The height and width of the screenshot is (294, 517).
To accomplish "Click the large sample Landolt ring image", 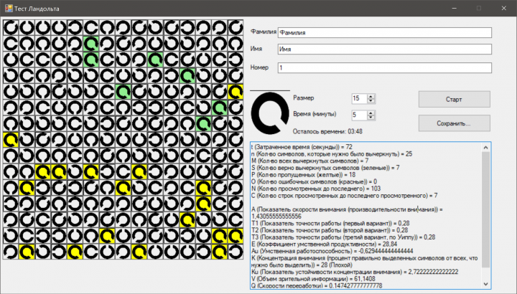I will pos(270,113).
